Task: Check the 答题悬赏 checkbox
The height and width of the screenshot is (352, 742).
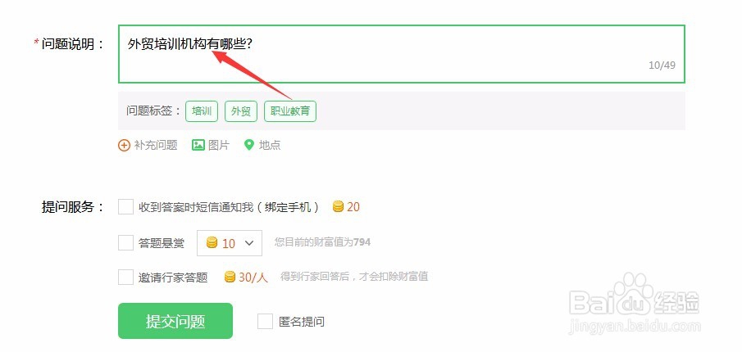Action: click(126, 243)
